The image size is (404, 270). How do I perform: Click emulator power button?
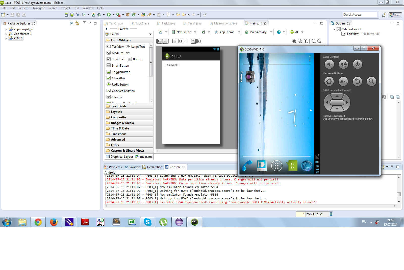click(x=358, y=64)
